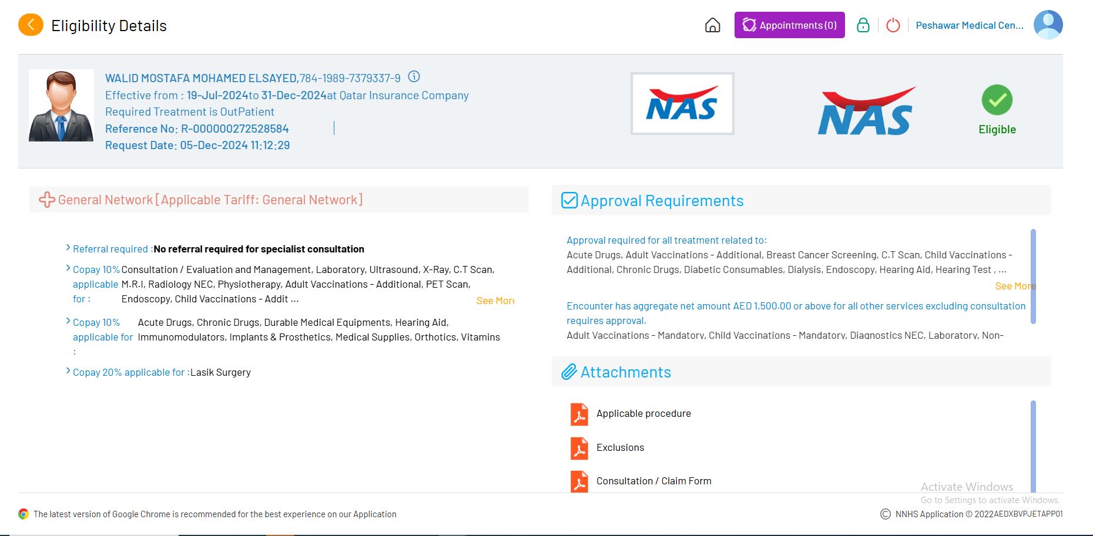Screen dimensions: 1093x536
Task: Click the green lock icon
Action: click(x=863, y=25)
